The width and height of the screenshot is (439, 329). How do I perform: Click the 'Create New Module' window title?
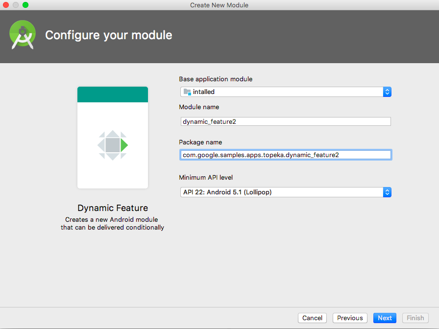click(x=219, y=5)
